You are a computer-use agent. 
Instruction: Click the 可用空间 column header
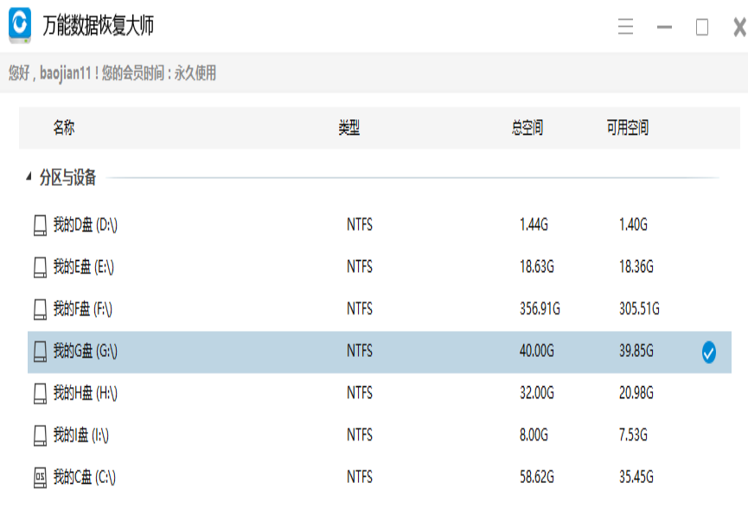coord(627,128)
